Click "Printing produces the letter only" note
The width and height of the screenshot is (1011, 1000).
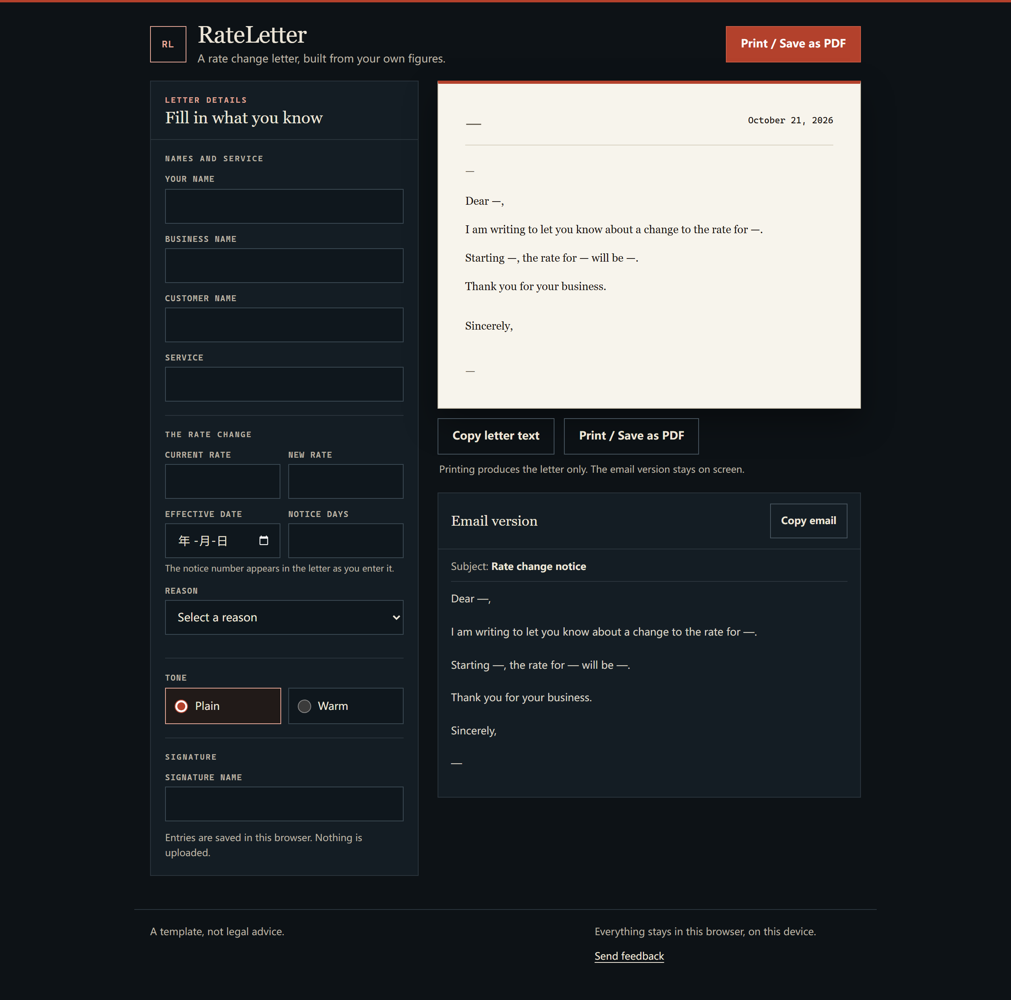click(x=592, y=469)
